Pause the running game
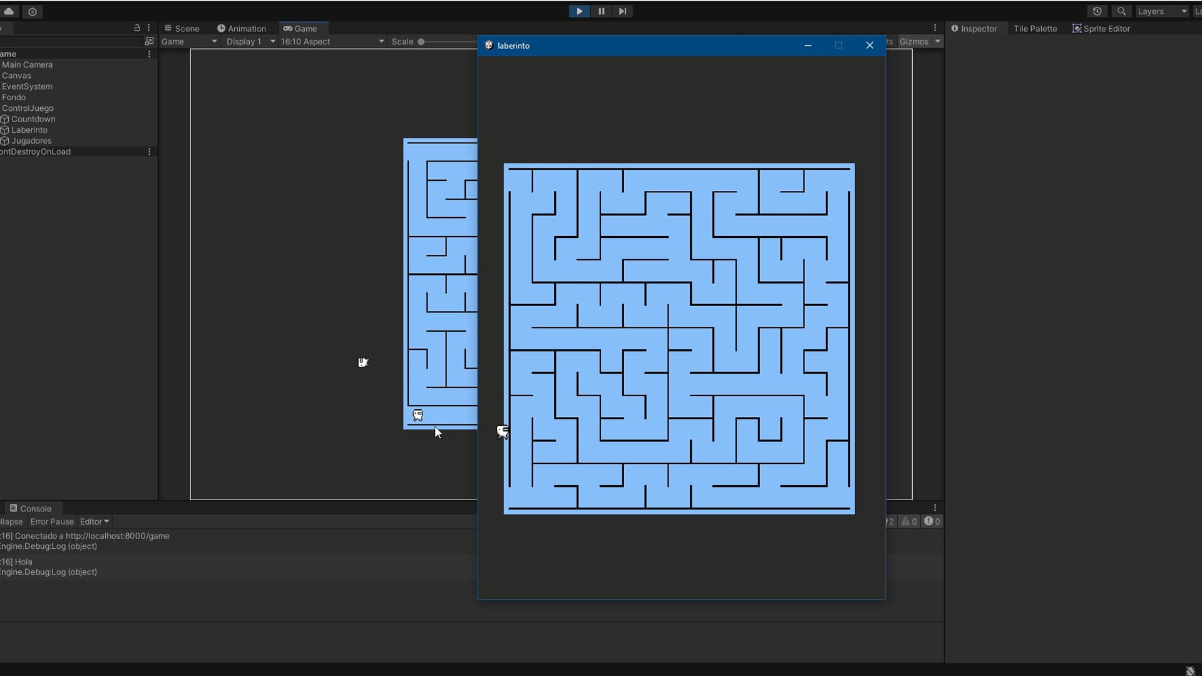This screenshot has height=676, width=1202. coord(601,11)
